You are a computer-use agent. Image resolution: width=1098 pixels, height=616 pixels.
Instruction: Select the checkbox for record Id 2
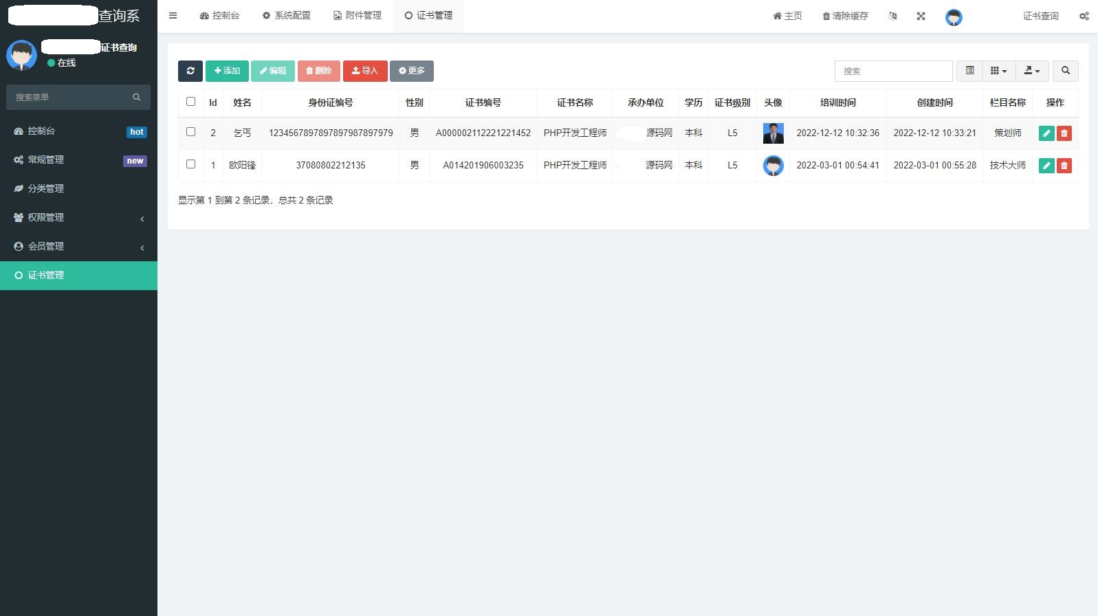pyautogui.click(x=191, y=132)
